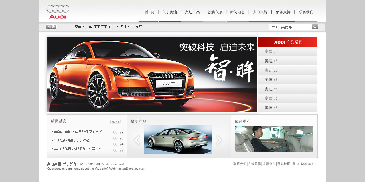
Task: Open 联系我们 in the top navigation
Action: 306,12
